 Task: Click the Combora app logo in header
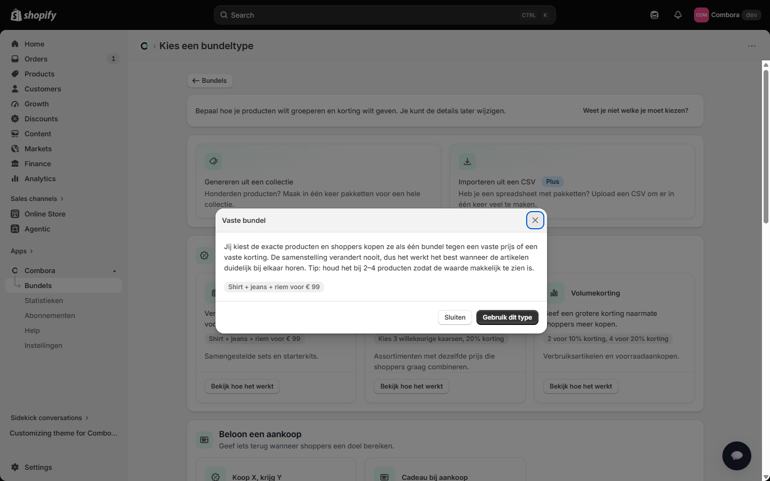click(x=144, y=46)
